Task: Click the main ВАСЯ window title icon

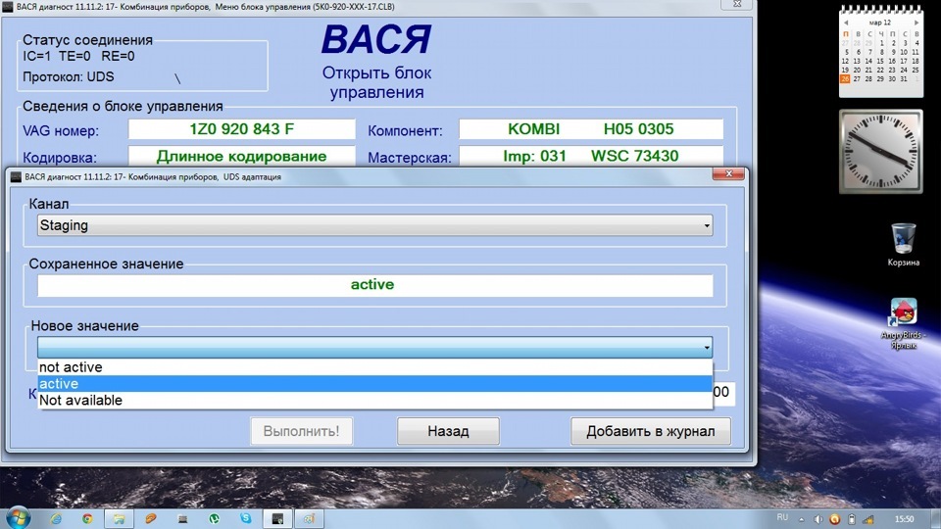Action: pyautogui.click(x=7, y=7)
